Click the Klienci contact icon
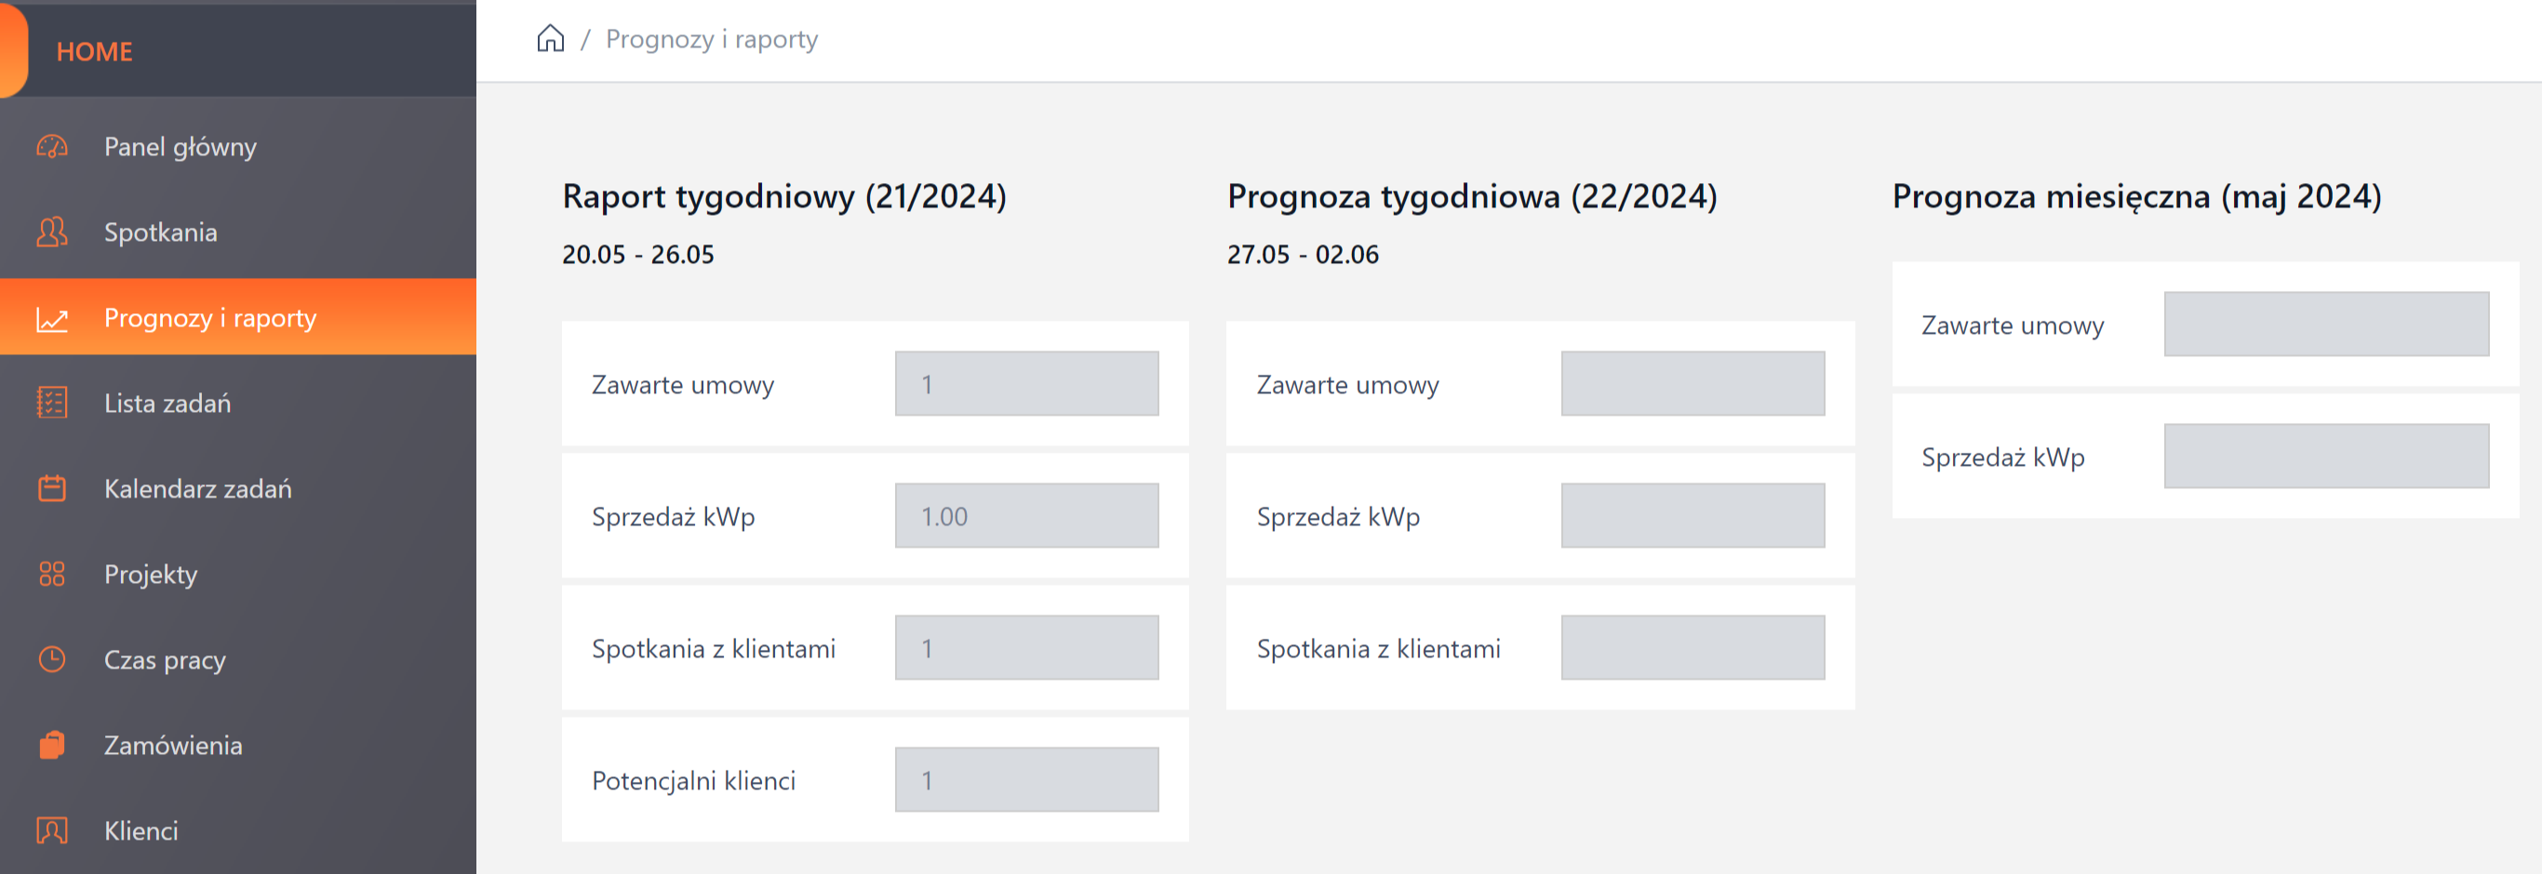 (52, 830)
